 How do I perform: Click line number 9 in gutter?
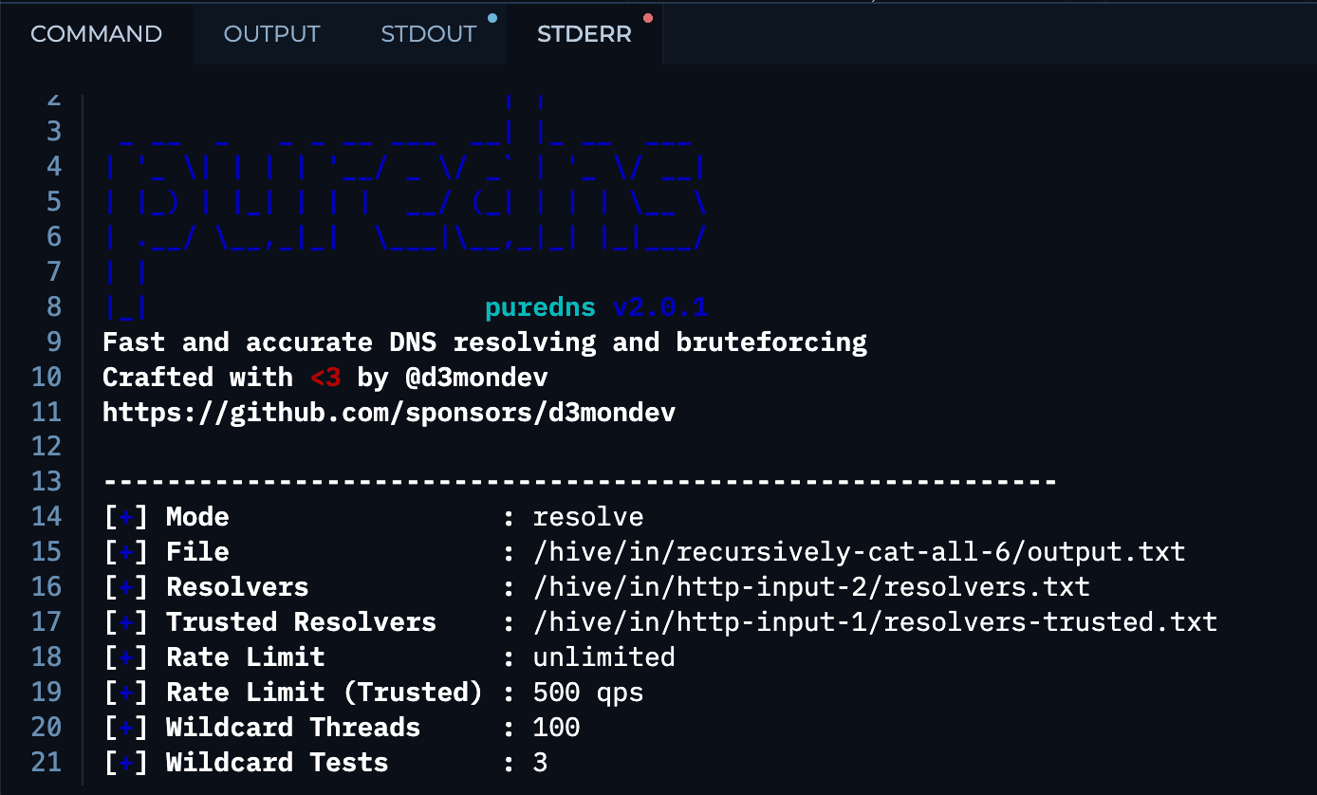53,342
